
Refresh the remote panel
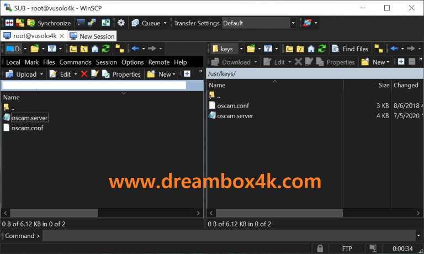click(x=322, y=49)
